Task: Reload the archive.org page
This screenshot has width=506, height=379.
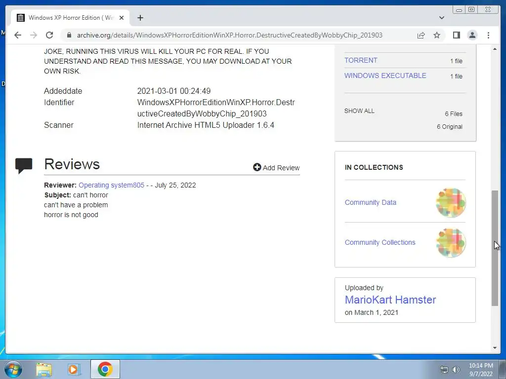Action: click(49, 35)
